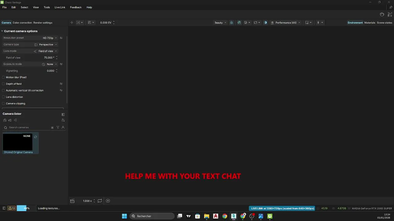Add new camera in Camera lister
The image size is (394, 221).
[5, 120]
